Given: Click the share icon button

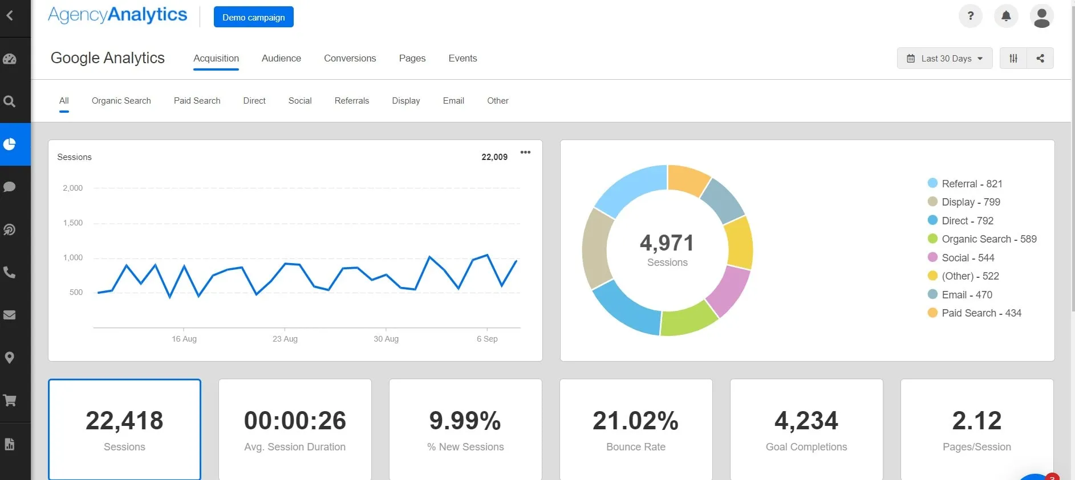Looking at the screenshot, I should 1040,58.
